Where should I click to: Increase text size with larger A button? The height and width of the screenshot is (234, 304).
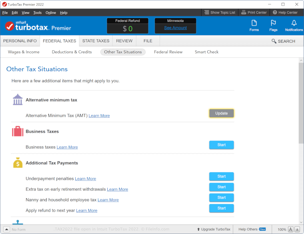click(290, 230)
